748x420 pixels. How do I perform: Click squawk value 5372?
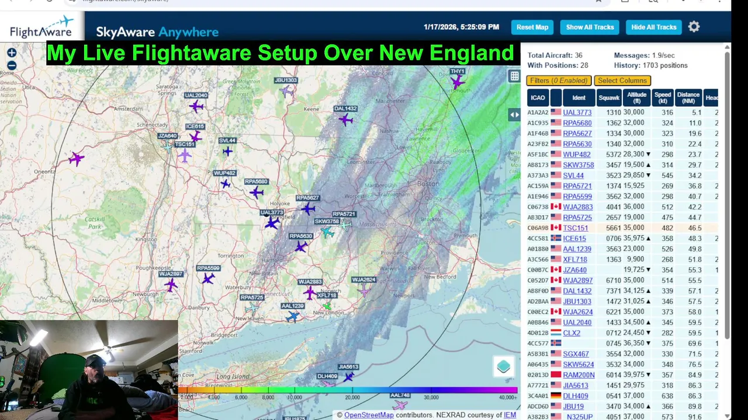click(x=613, y=155)
